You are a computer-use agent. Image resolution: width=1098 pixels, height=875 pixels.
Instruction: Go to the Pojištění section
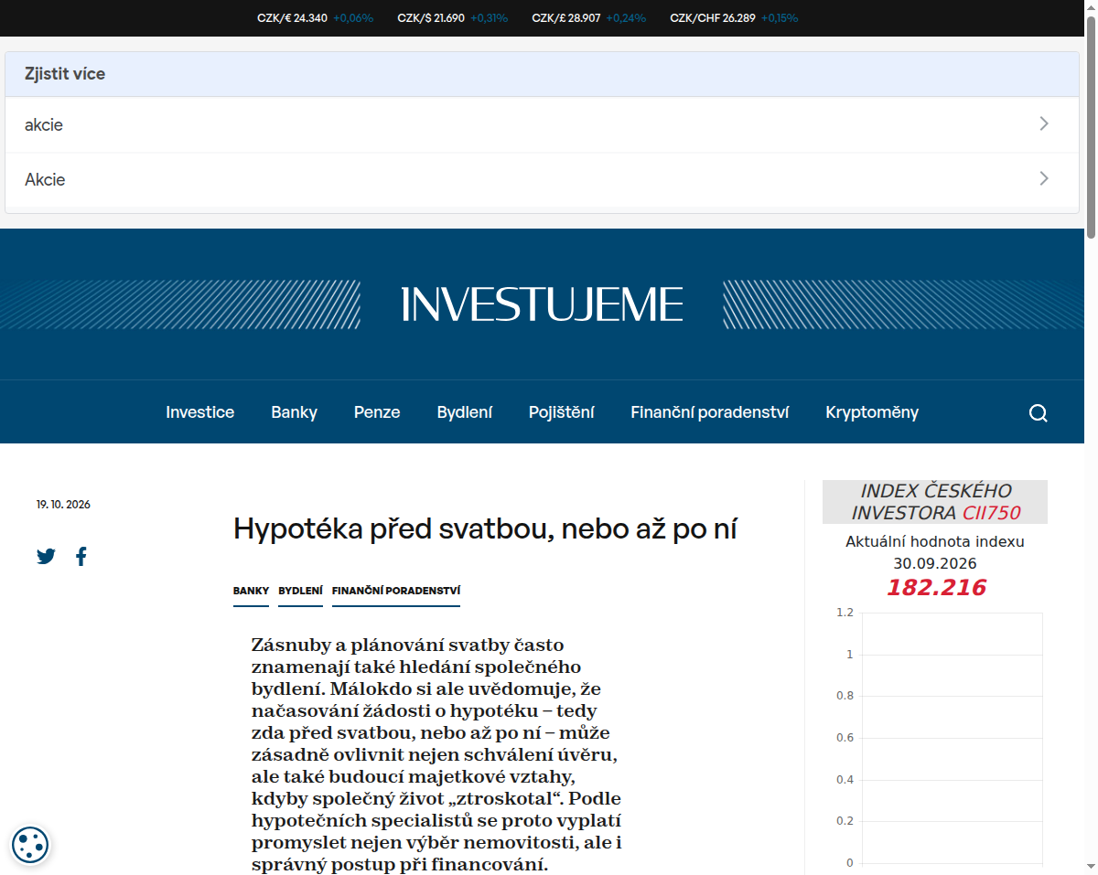pyautogui.click(x=561, y=412)
